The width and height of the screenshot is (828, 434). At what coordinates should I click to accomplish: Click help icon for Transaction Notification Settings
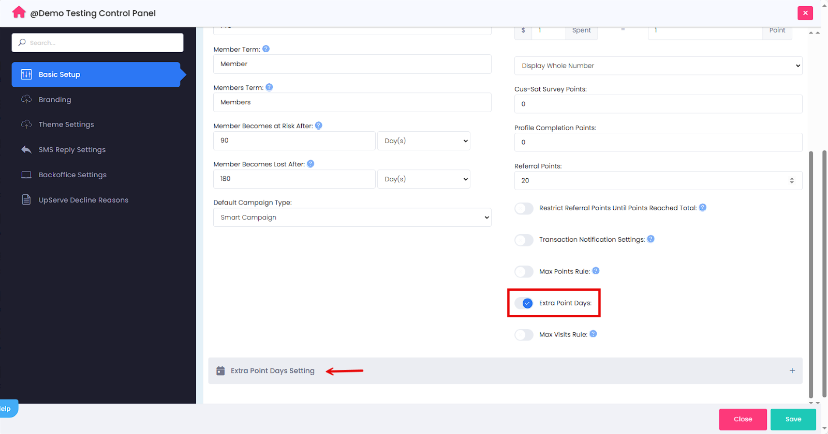[651, 239]
